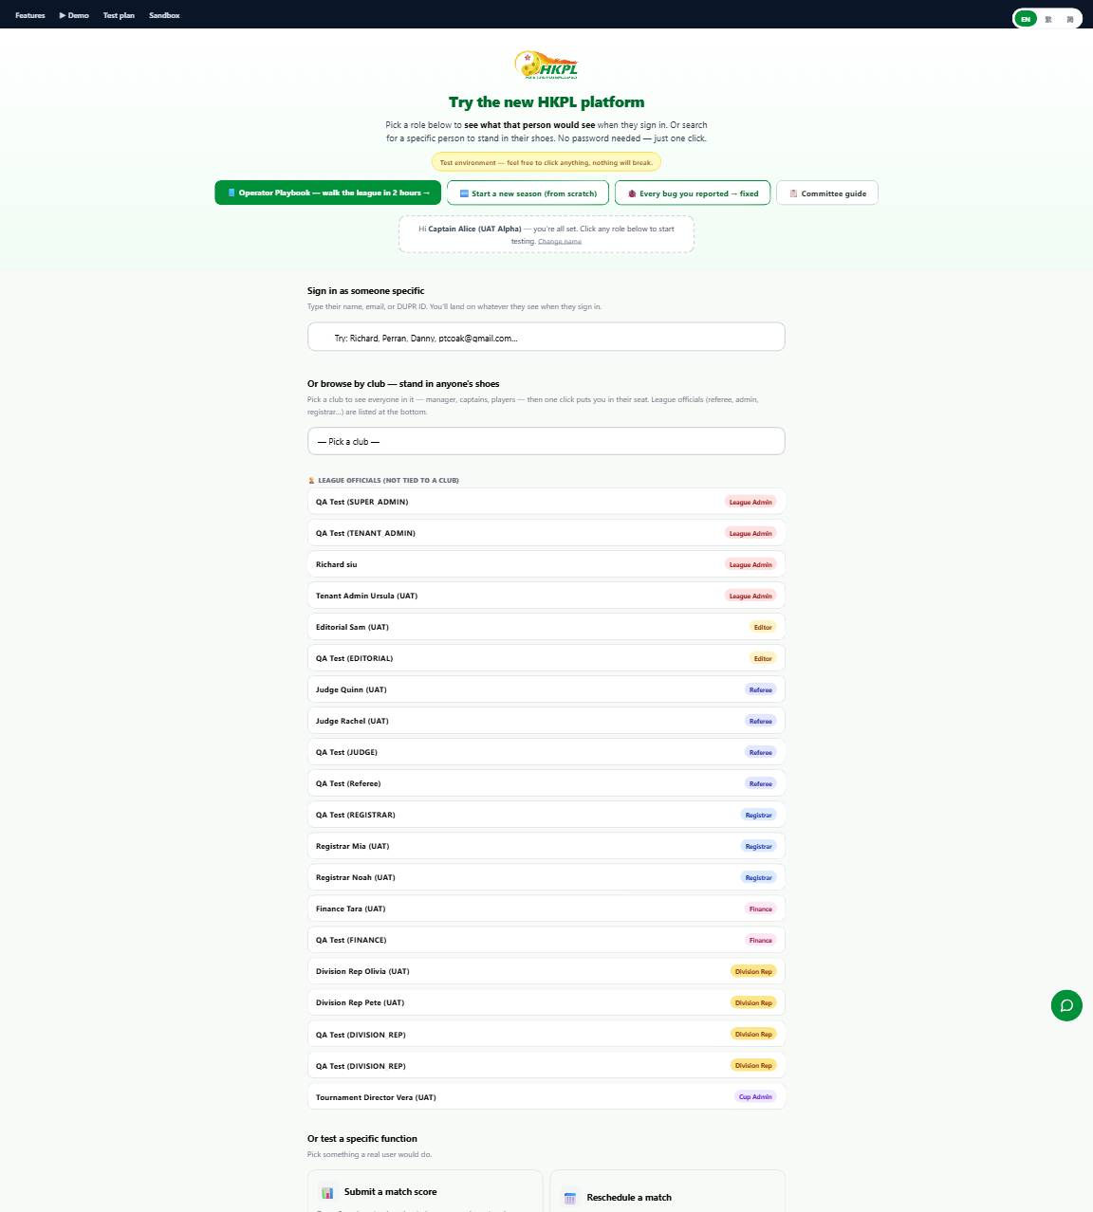The width and height of the screenshot is (1093, 1212).
Task: Open the Submit a match score card
Action: coord(424,1191)
